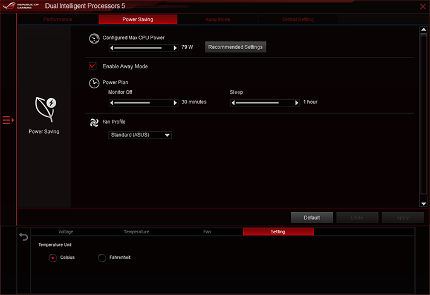Decrease CPU power with left slider arrow
The height and width of the screenshot is (295, 430).
pyautogui.click(x=111, y=48)
